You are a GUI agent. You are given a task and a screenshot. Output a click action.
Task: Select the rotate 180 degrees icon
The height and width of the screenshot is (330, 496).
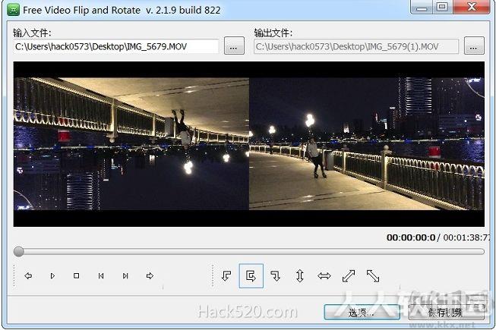[251, 275]
